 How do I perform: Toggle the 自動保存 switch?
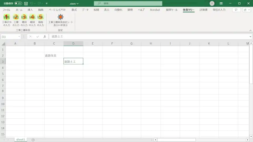click(x=18, y=3)
